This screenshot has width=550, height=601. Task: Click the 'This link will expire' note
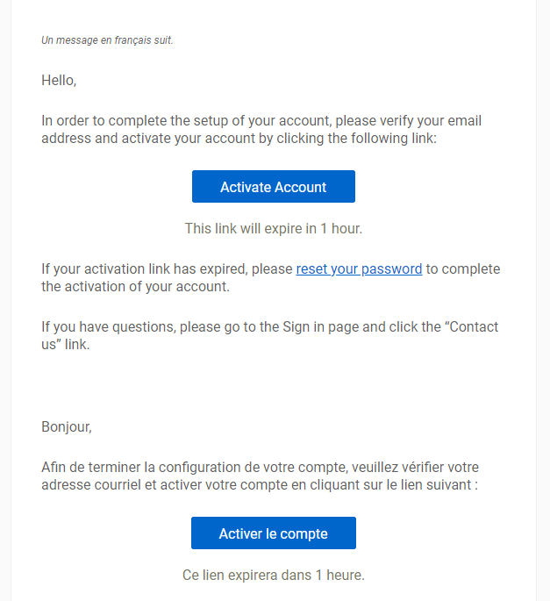tap(273, 228)
